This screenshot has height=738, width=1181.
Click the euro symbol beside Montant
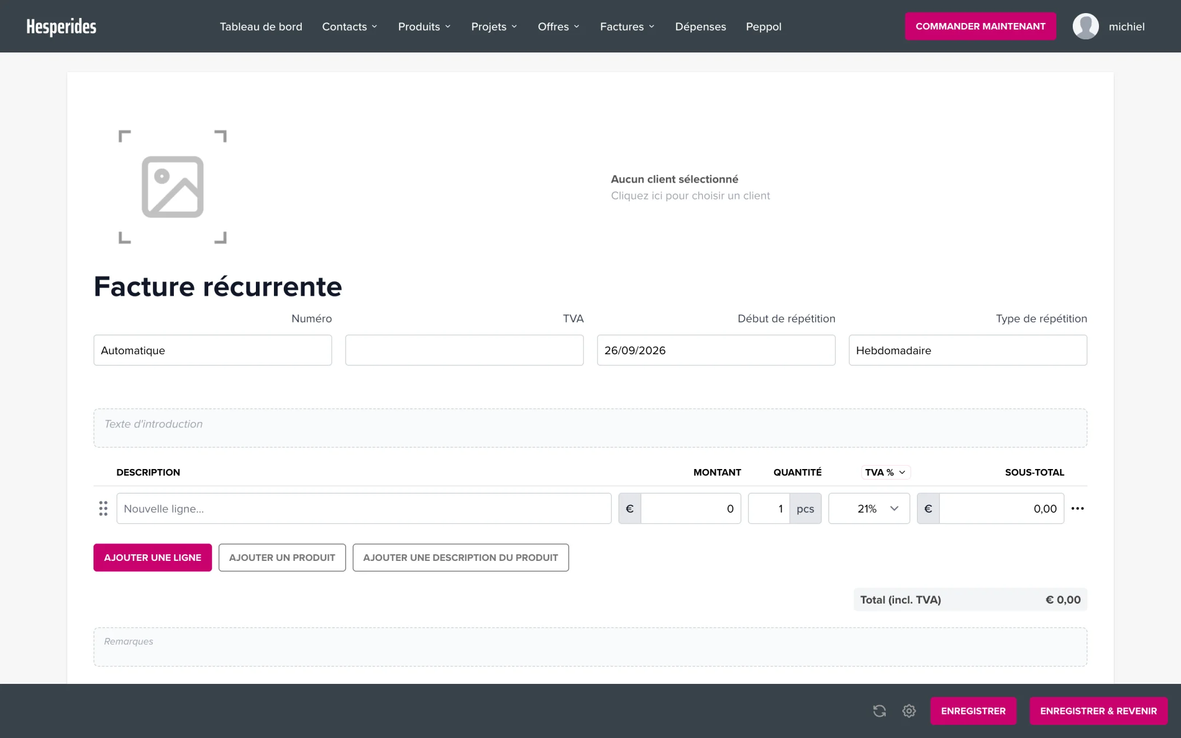point(629,508)
